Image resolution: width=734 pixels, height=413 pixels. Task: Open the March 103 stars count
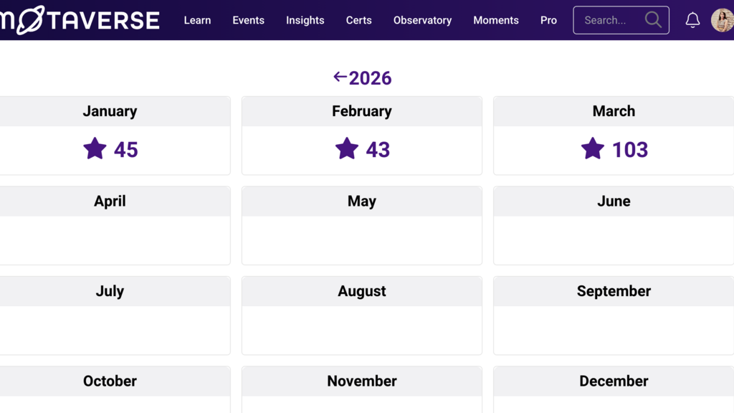point(629,149)
